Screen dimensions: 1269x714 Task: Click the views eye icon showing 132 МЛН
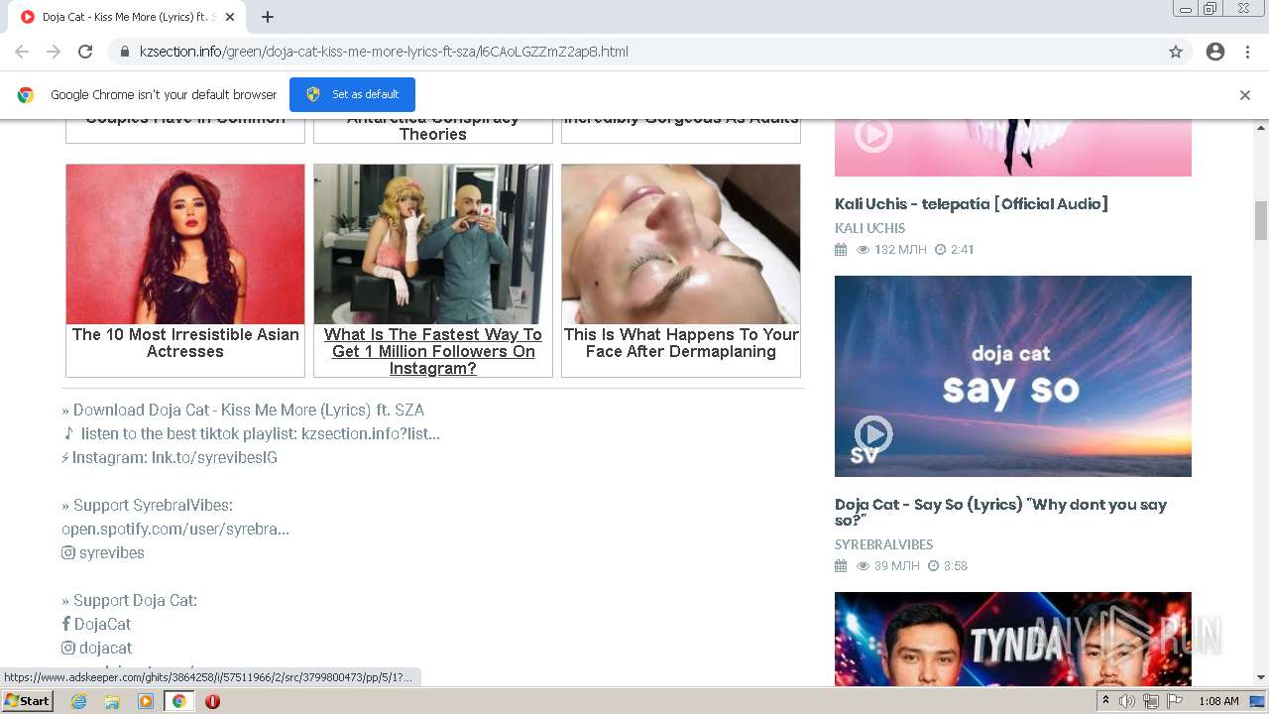point(863,250)
